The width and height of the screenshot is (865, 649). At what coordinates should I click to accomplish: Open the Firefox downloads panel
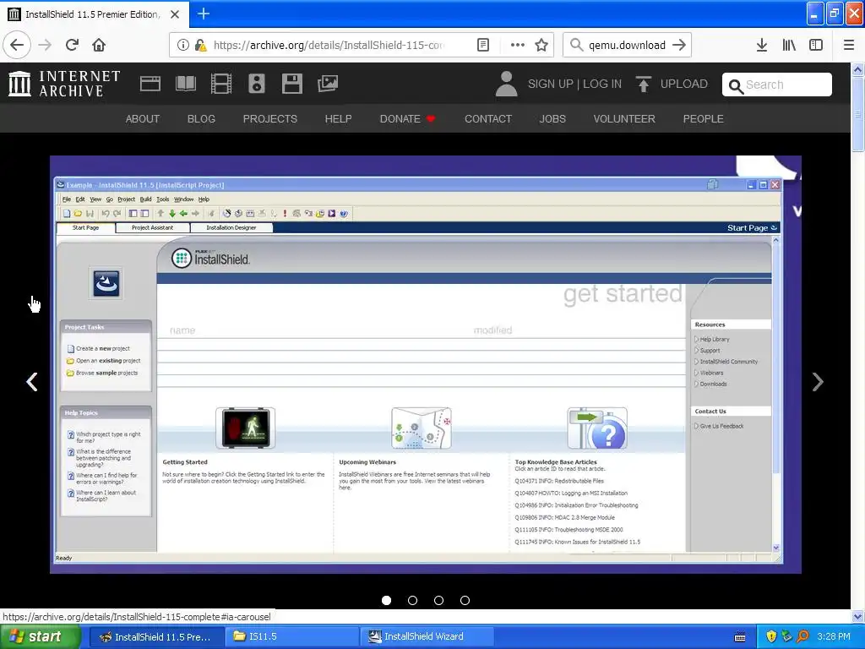(761, 45)
